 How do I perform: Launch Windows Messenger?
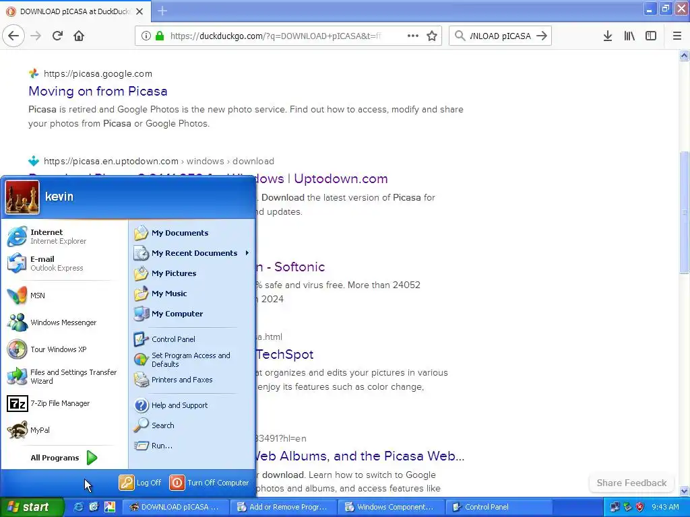[x=64, y=322]
